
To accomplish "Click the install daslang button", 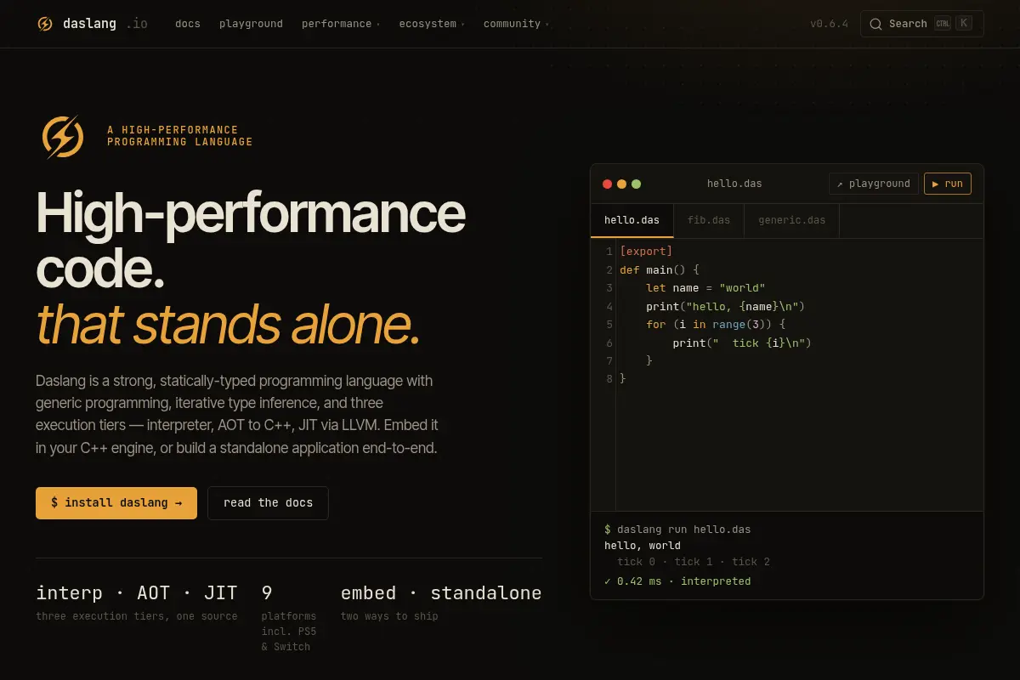I will coord(116,503).
